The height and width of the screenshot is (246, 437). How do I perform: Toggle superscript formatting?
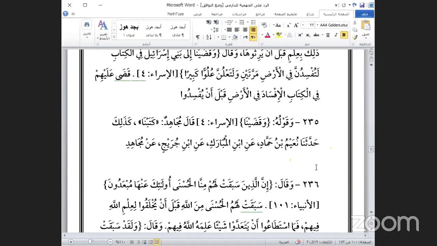pos(300,35)
